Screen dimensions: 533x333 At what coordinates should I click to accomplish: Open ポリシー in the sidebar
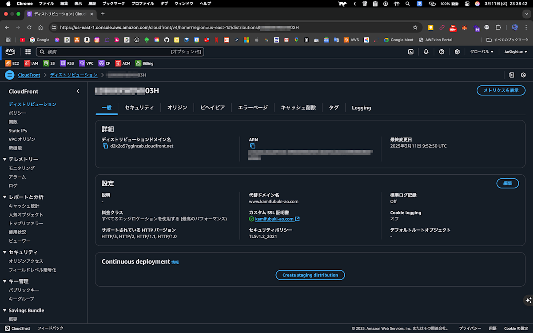point(17,113)
